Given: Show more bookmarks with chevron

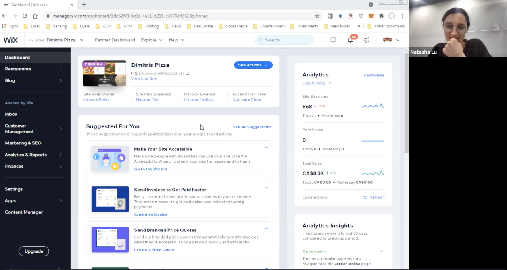Looking at the screenshot, I should click(x=359, y=26).
